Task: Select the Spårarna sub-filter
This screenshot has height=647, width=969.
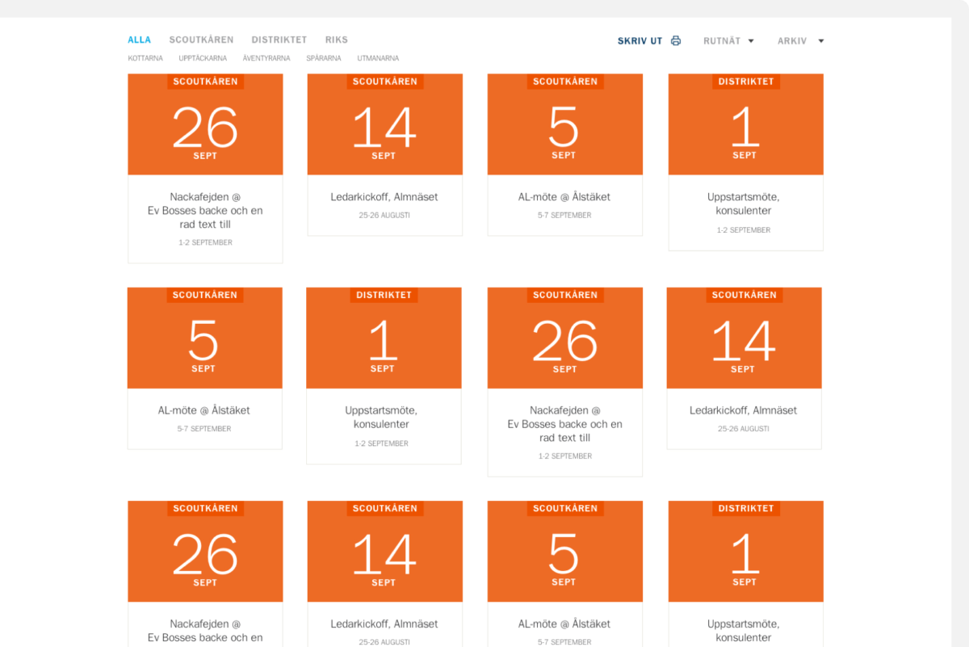Action: pos(323,58)
